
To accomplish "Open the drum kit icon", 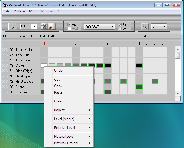I will pos(44,26).
